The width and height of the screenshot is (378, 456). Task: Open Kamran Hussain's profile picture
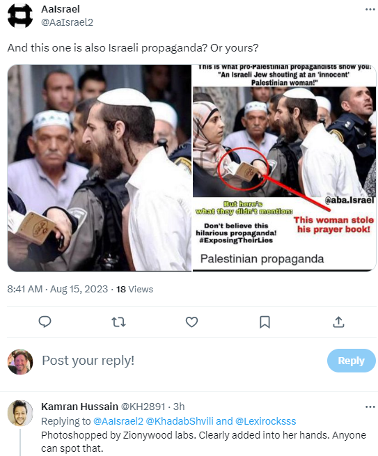20,413
